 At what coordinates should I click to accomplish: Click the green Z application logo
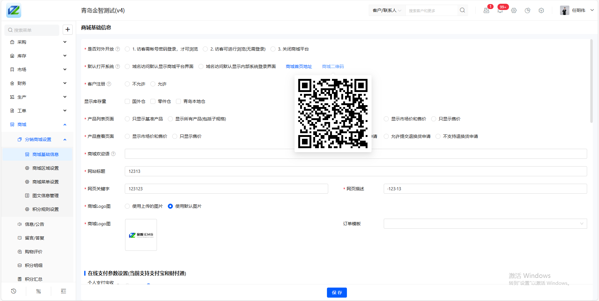[x=14, y=10]
